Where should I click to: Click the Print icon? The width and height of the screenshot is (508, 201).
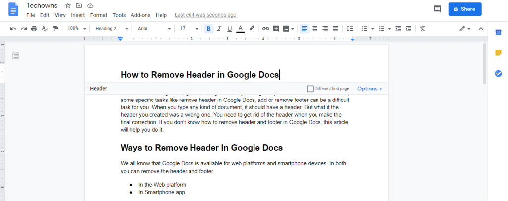[34, 29]
